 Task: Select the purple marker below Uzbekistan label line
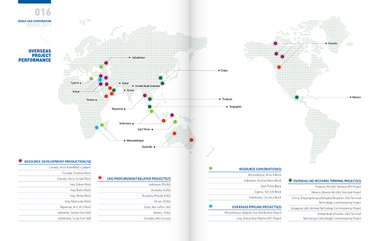click(x=106, y=63)
